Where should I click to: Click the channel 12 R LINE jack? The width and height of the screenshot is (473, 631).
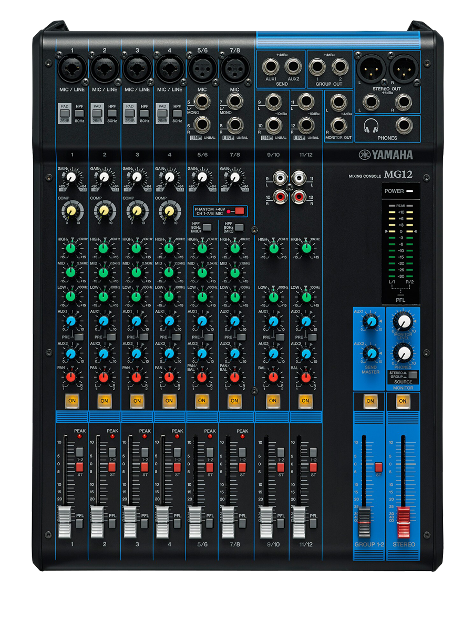pos(306,125)
